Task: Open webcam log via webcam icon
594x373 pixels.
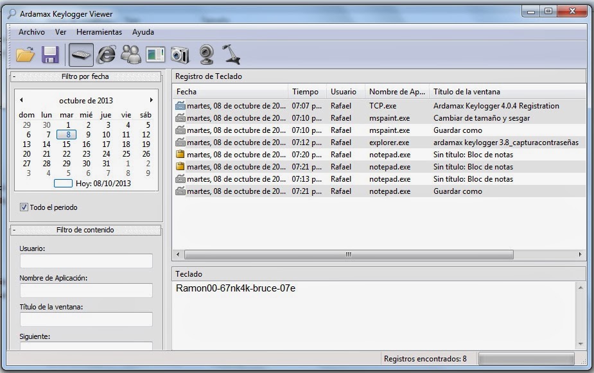Action: coord(207,55)
